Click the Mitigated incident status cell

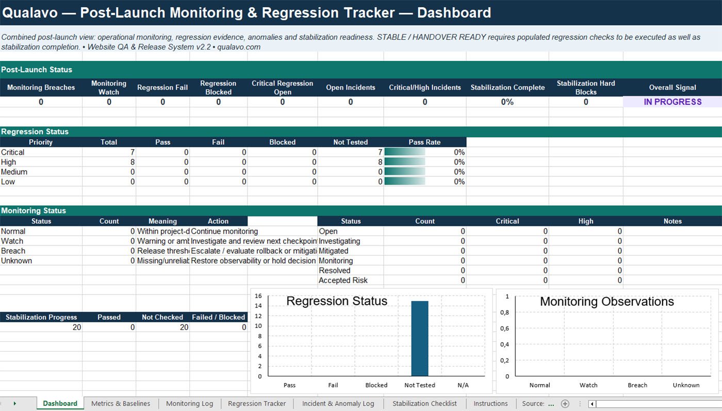coord(351,251)
